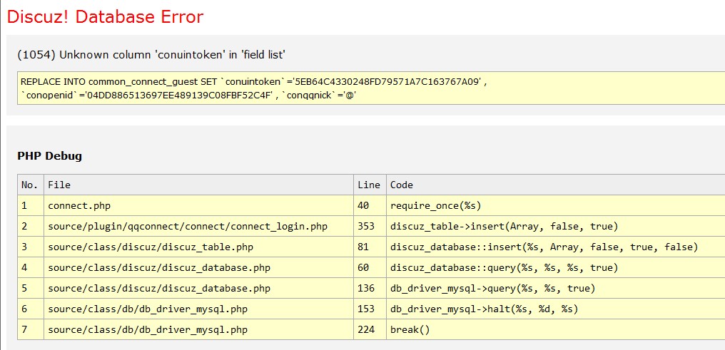Click the Unknown column 'conuintoken' error message
Viewport: 725px width, 350px height.
coord(151,54)
